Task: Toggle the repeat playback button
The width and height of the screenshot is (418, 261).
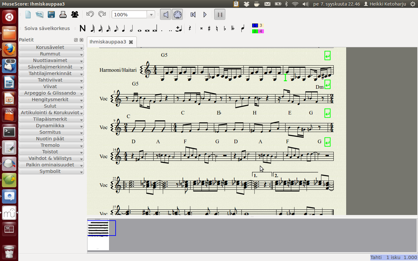Action: 220,15
